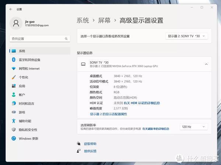Click the Wi-Fi icon for 网络和 Internet
Image resolution: width=221 pixels, height=165 pixels.
click(x=14, y=69)
